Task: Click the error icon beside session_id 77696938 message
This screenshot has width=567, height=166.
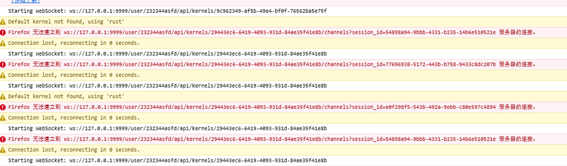Action: [3, 64]
